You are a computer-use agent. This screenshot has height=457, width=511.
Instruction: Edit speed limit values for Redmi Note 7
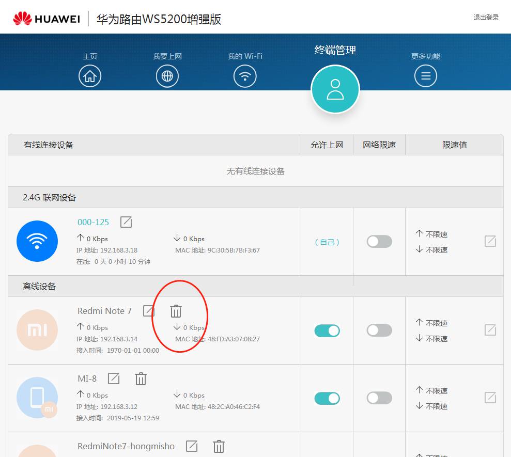click(x=490, y=330)
